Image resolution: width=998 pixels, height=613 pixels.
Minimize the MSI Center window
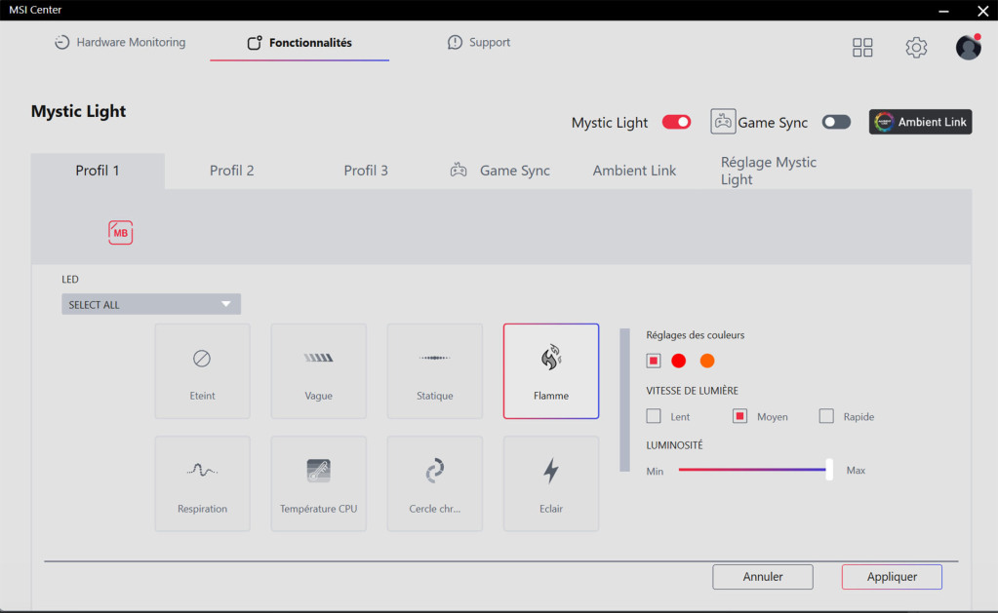tap(944, 11)
